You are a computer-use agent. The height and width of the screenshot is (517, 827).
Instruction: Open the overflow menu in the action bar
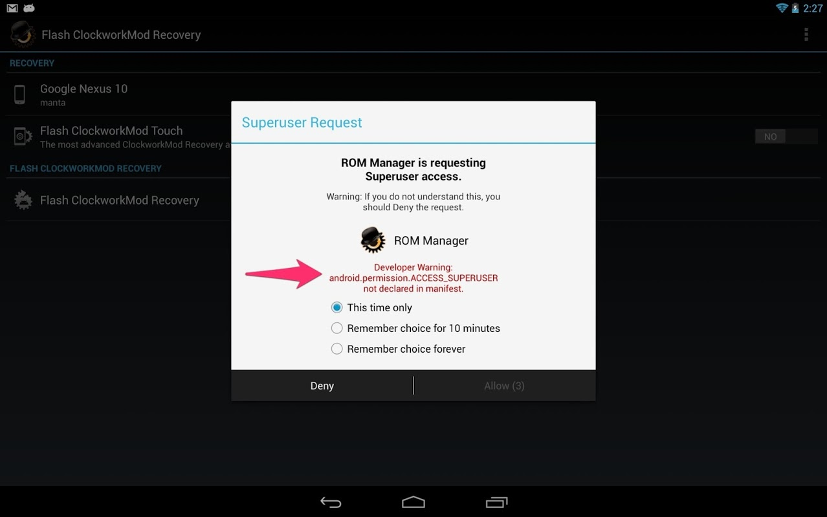[x=806, y=34]
